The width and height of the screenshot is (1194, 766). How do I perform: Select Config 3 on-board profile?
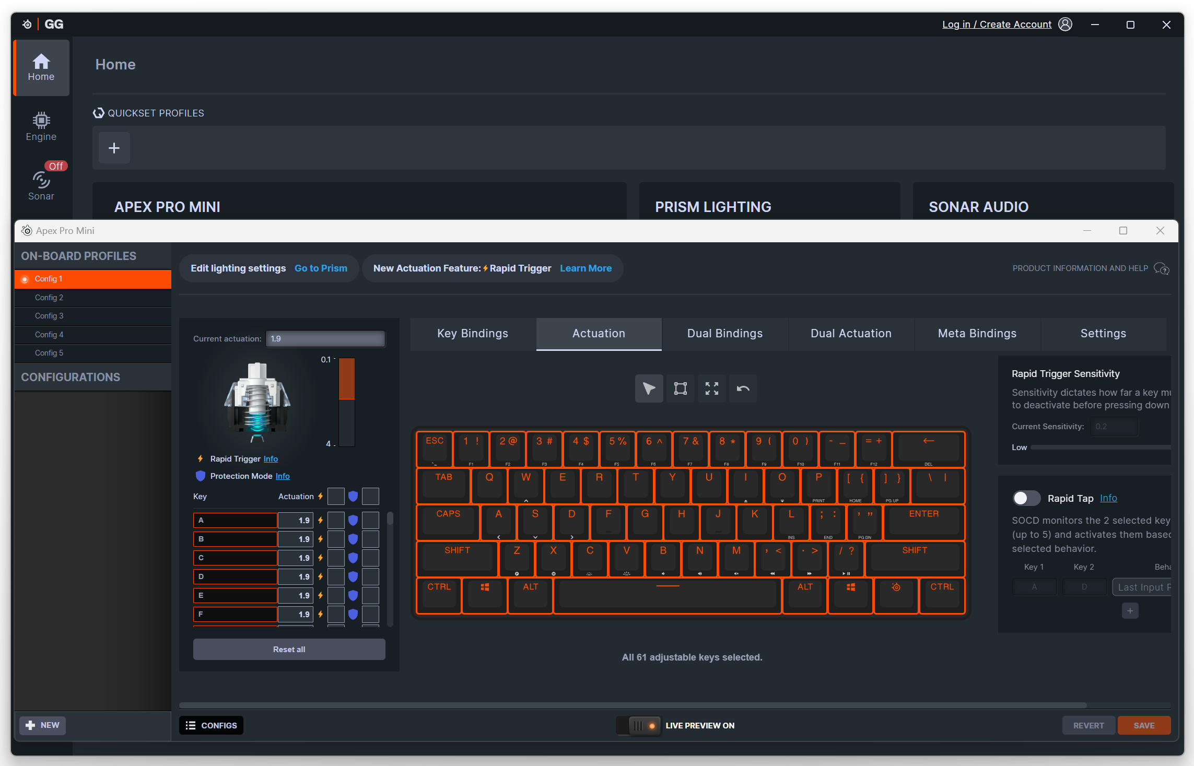coord(49,316)
